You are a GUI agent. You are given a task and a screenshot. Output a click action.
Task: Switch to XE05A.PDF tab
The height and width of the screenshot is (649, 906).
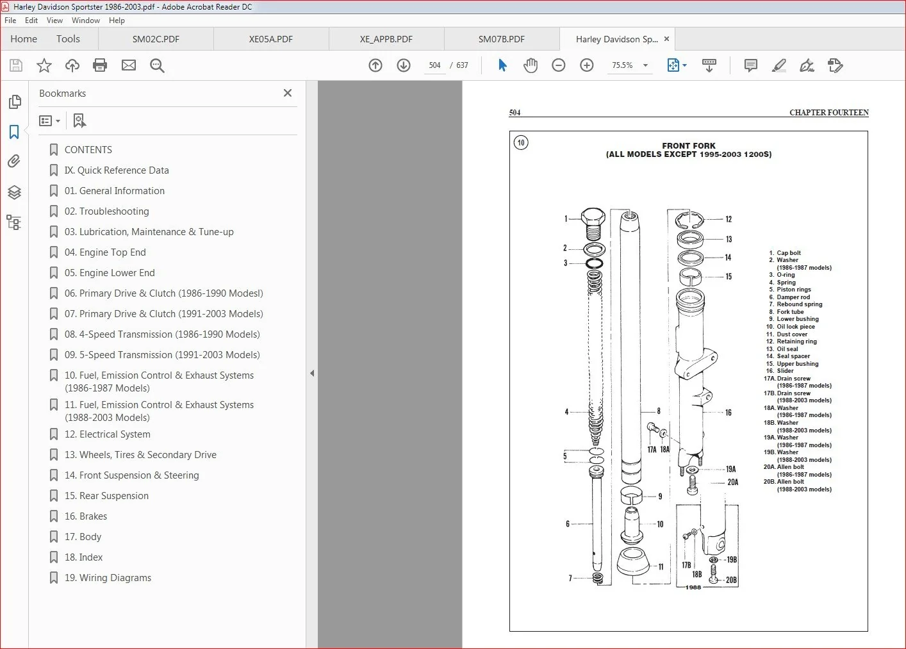pyautogui.click(x=271, y=39)
